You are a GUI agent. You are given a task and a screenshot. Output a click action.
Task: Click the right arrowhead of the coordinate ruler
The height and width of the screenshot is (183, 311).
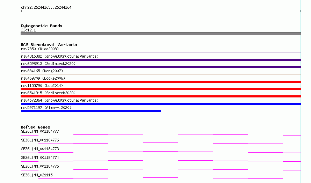pos(300,11)
